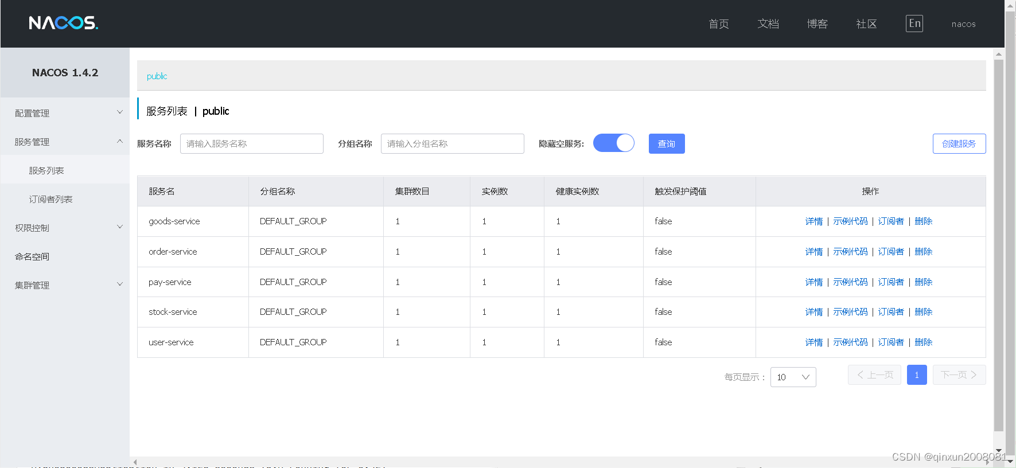Screen dimensions: 1016x468
Task: Click the 下一页 next page button
Action: click(959, 375)
